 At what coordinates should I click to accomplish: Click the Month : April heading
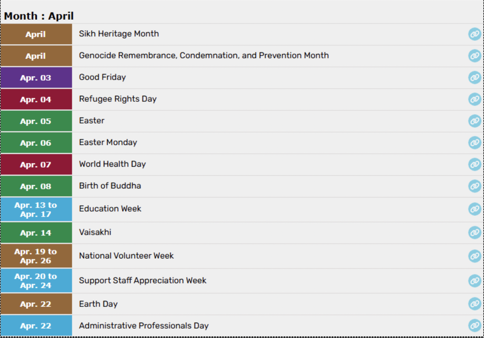click(x=39, y=16)
